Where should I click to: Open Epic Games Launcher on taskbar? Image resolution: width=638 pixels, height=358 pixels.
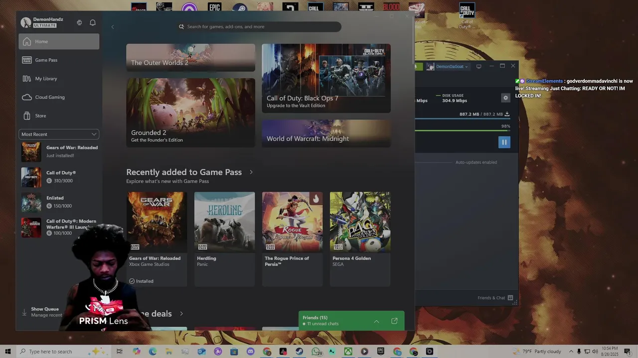(x=381, y=352)
